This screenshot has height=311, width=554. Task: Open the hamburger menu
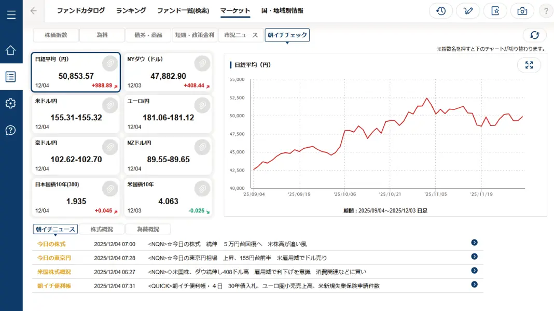(x=11, y=15)
